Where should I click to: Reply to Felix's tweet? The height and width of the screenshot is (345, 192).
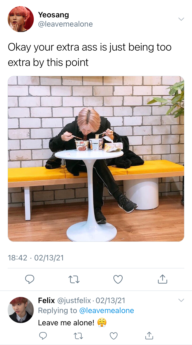coord(43,336)
